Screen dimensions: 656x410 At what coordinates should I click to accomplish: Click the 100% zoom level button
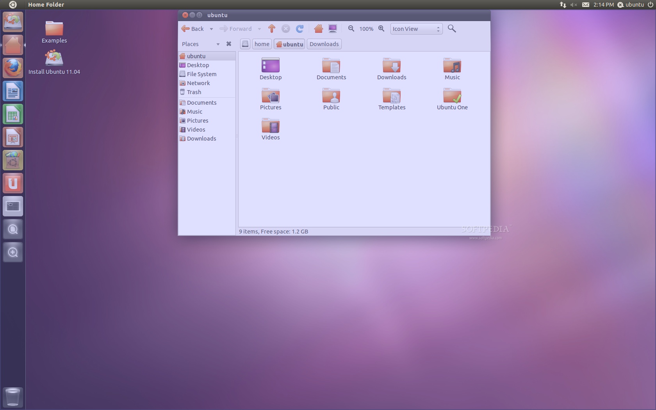pos(366,29)
